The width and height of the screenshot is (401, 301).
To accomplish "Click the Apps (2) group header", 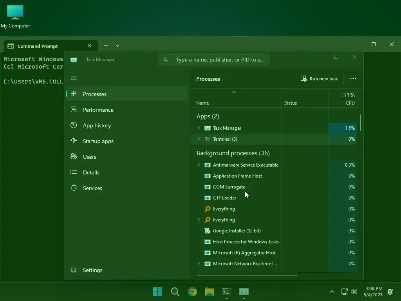I will click(208, 116).
